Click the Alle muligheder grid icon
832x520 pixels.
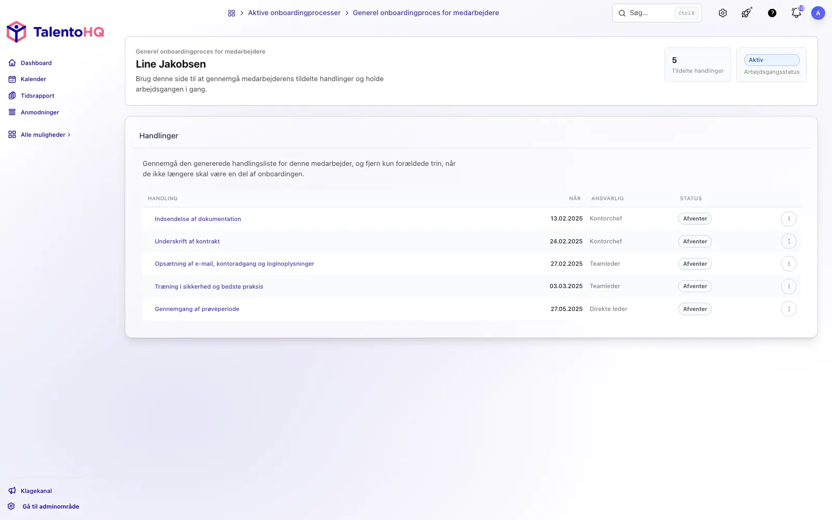(12, 135)
